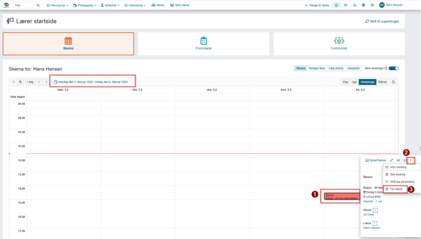Switch to the Måned calendar view
This screenshot has width=421, height=239.
[x=382, y=82]
